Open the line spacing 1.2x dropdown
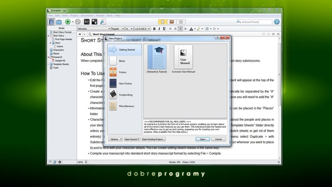Viewport: 332px width, 187px height. click(x=142, y=29)
